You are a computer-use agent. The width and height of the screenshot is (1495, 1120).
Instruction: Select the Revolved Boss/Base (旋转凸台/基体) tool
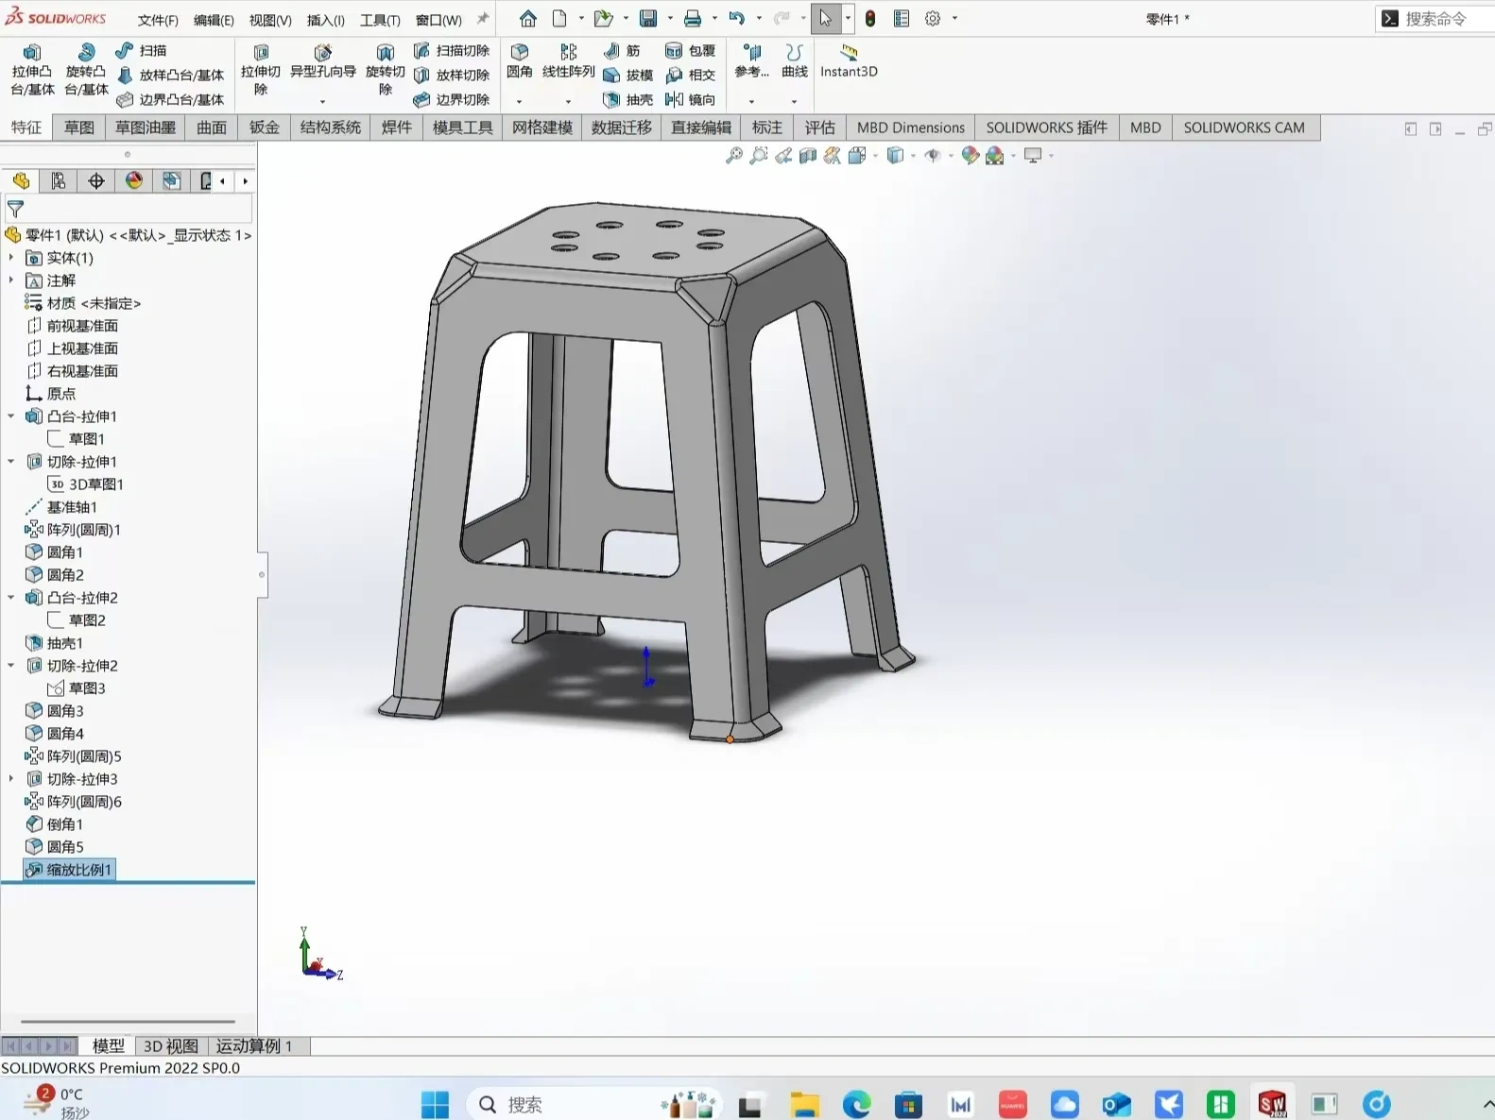tap(86, 70)
